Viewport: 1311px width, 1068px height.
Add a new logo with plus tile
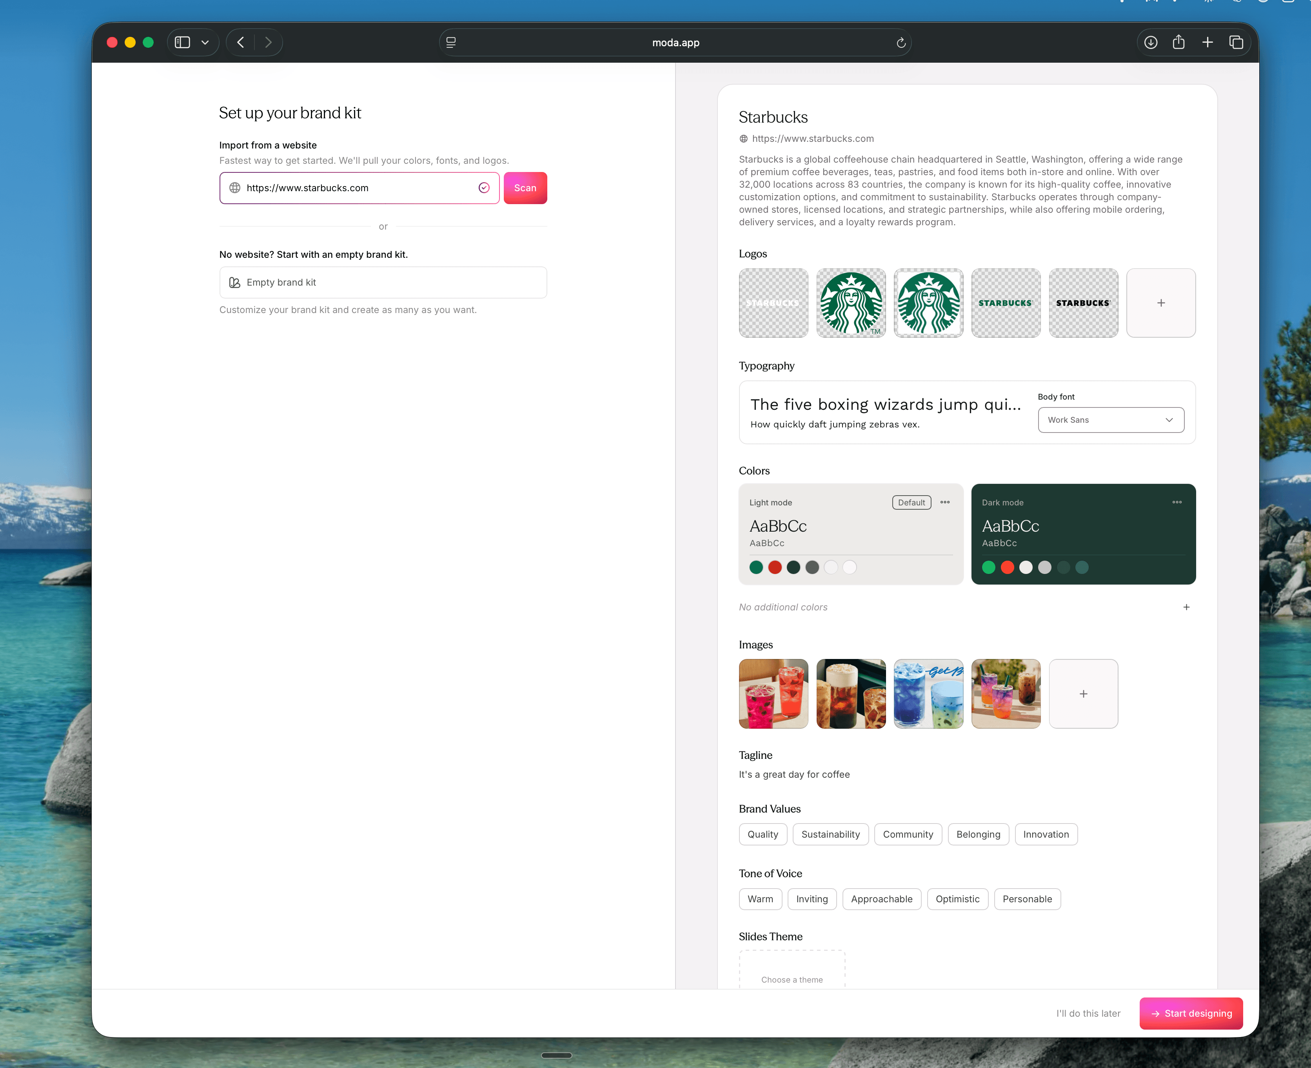click(x=1161, y=303)
